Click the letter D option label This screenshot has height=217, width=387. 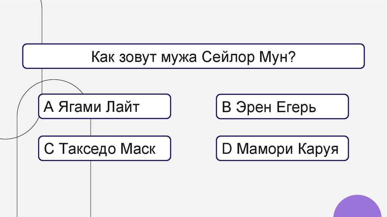point(226,149)
